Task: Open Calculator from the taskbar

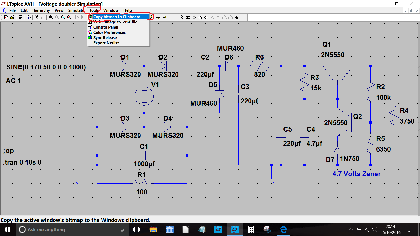Action: click(x=251, y=229)
